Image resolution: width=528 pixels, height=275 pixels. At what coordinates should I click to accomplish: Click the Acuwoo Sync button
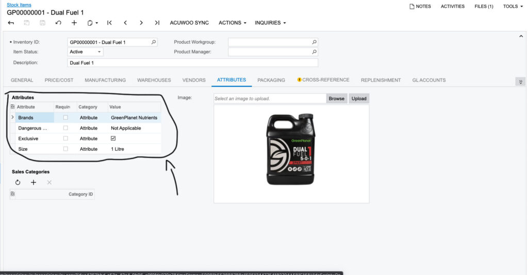(189, 23)
